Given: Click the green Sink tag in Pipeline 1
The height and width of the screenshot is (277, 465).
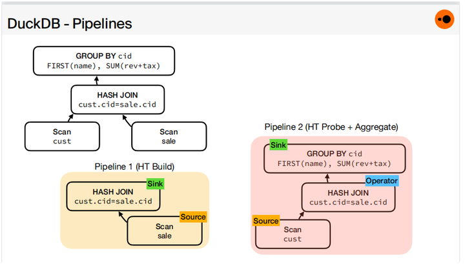Looking at the screenshot, I should [x=155, y=184].
